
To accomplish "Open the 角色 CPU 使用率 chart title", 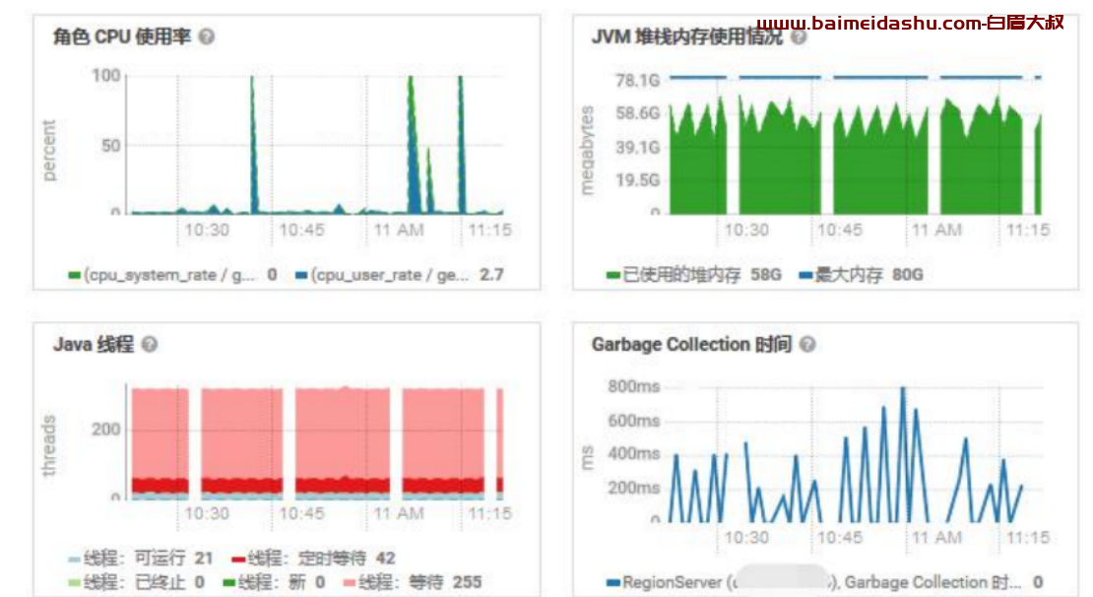I will coord(122,37).
